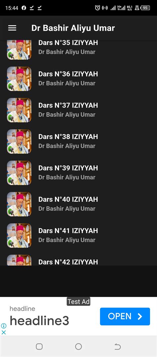
Task: Tap the ad info icon
Action: point(4,326)
